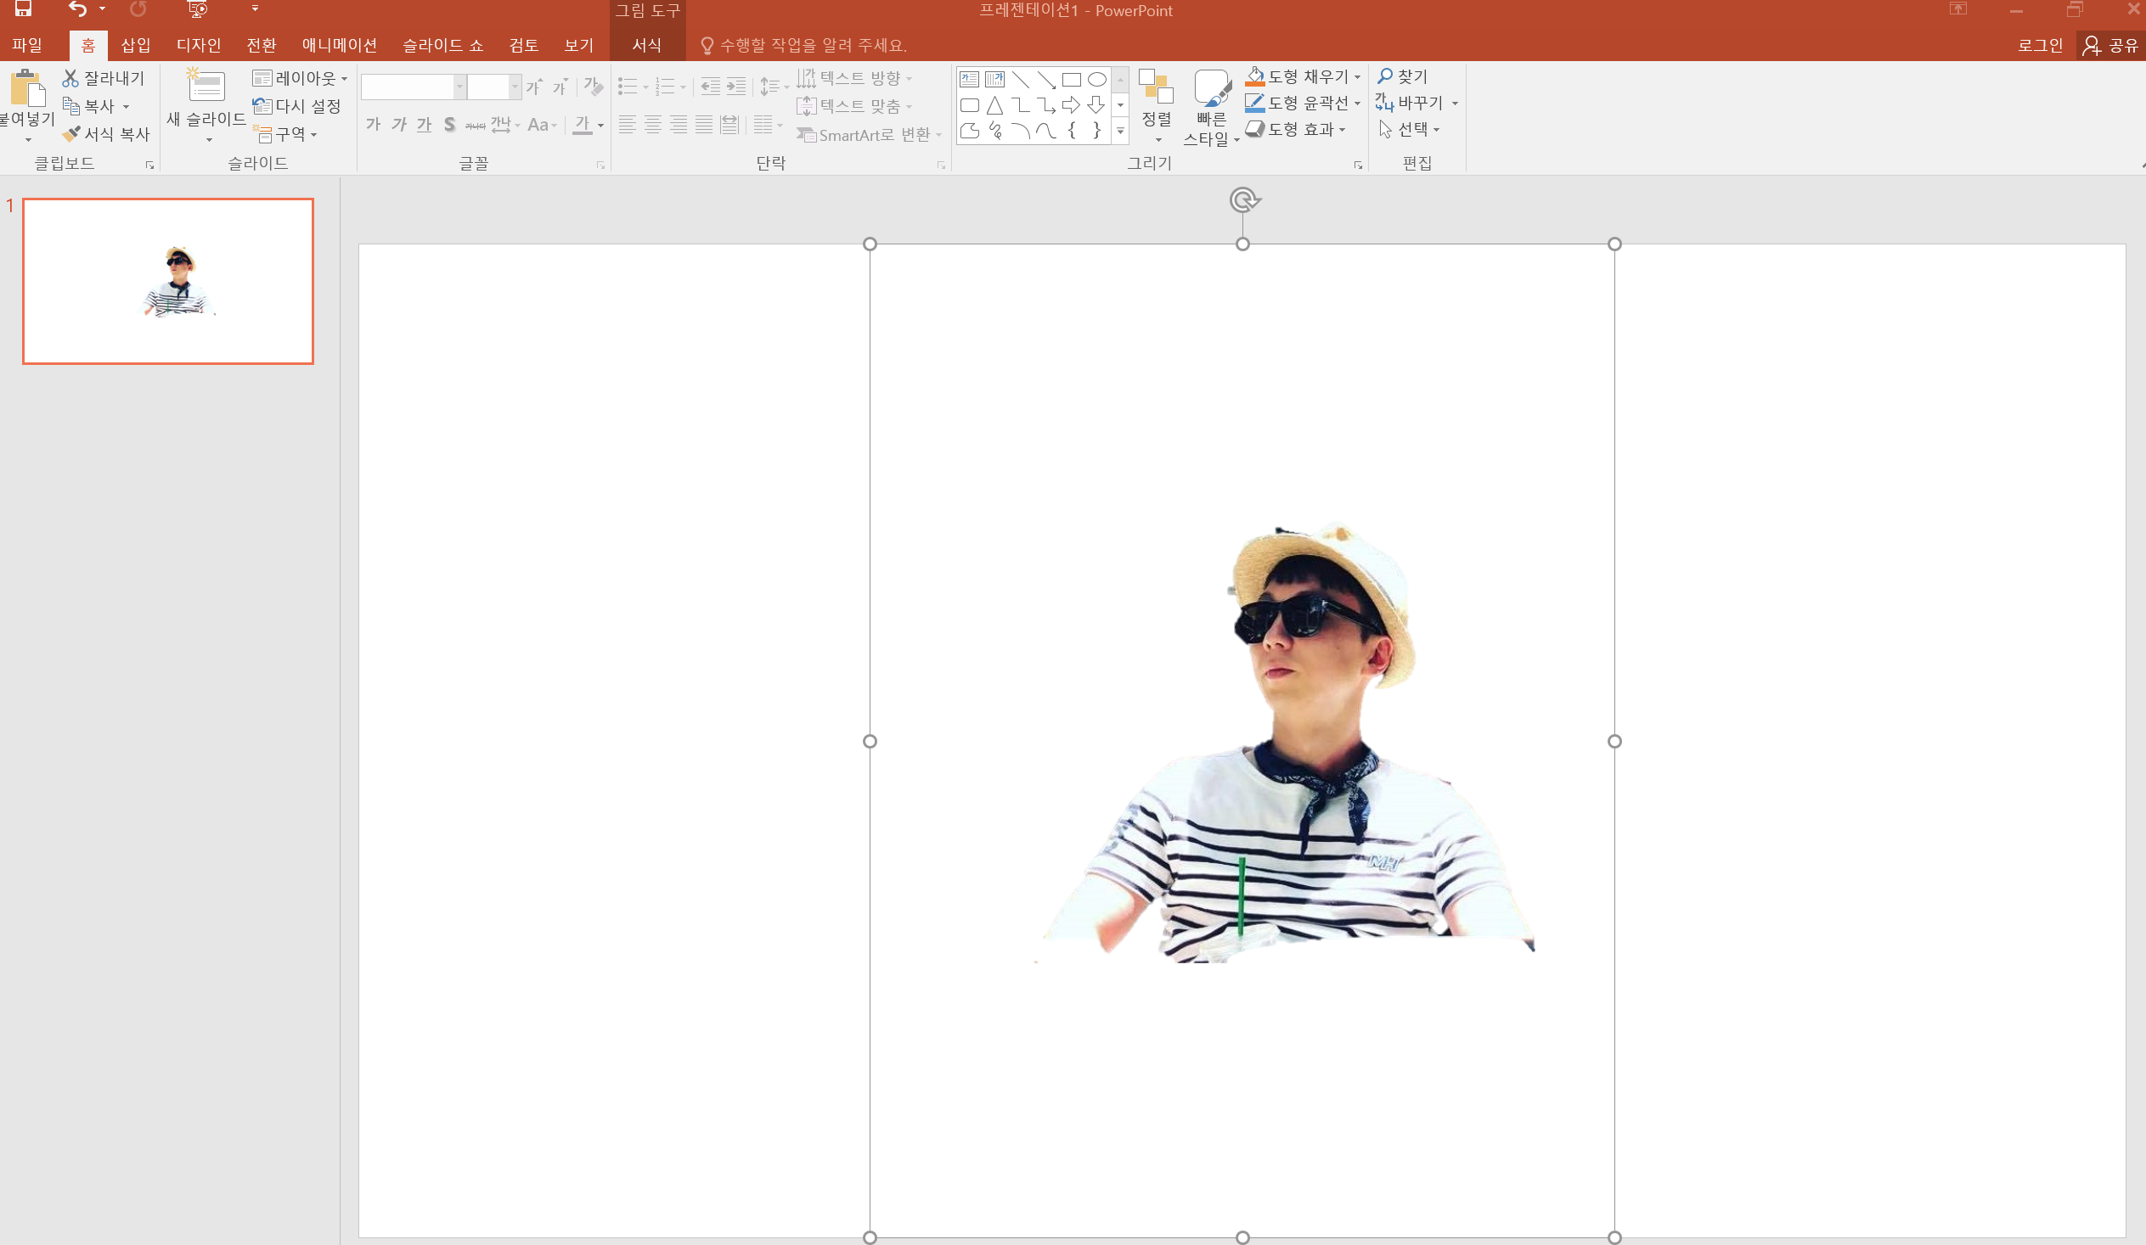The image size is (2146, 1245).
Task: Expand the Layout (레이아웃) dropdown
Action: tap(344, 78)
